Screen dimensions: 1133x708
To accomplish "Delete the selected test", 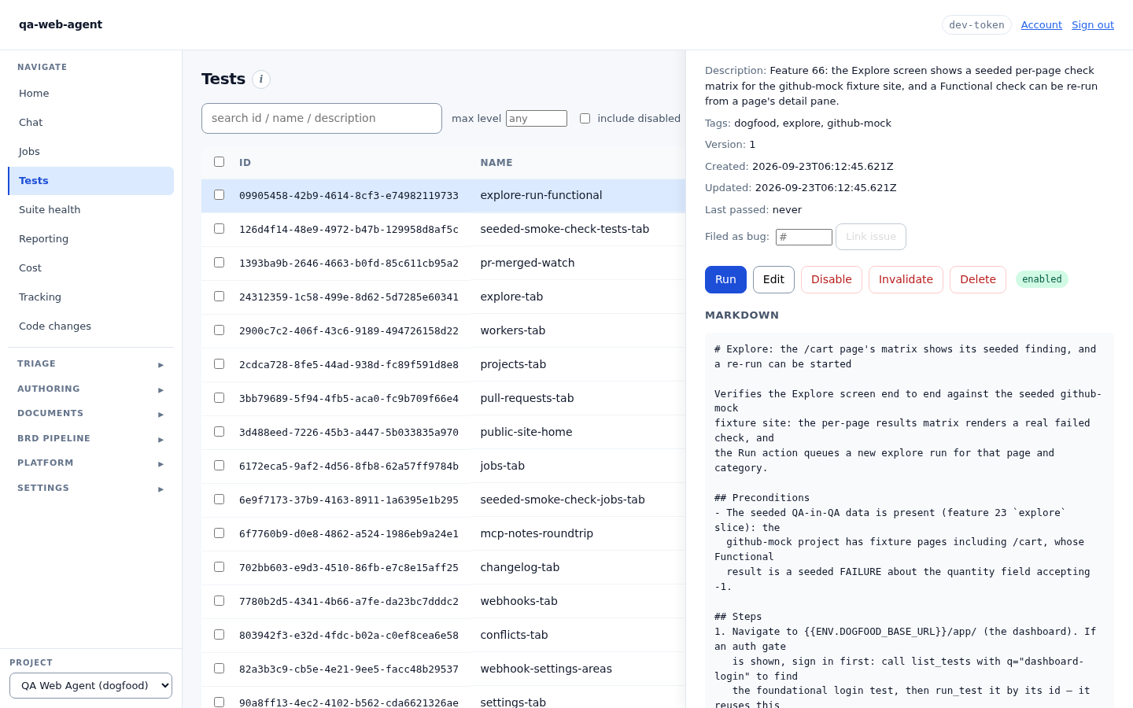I will point(978,279).
